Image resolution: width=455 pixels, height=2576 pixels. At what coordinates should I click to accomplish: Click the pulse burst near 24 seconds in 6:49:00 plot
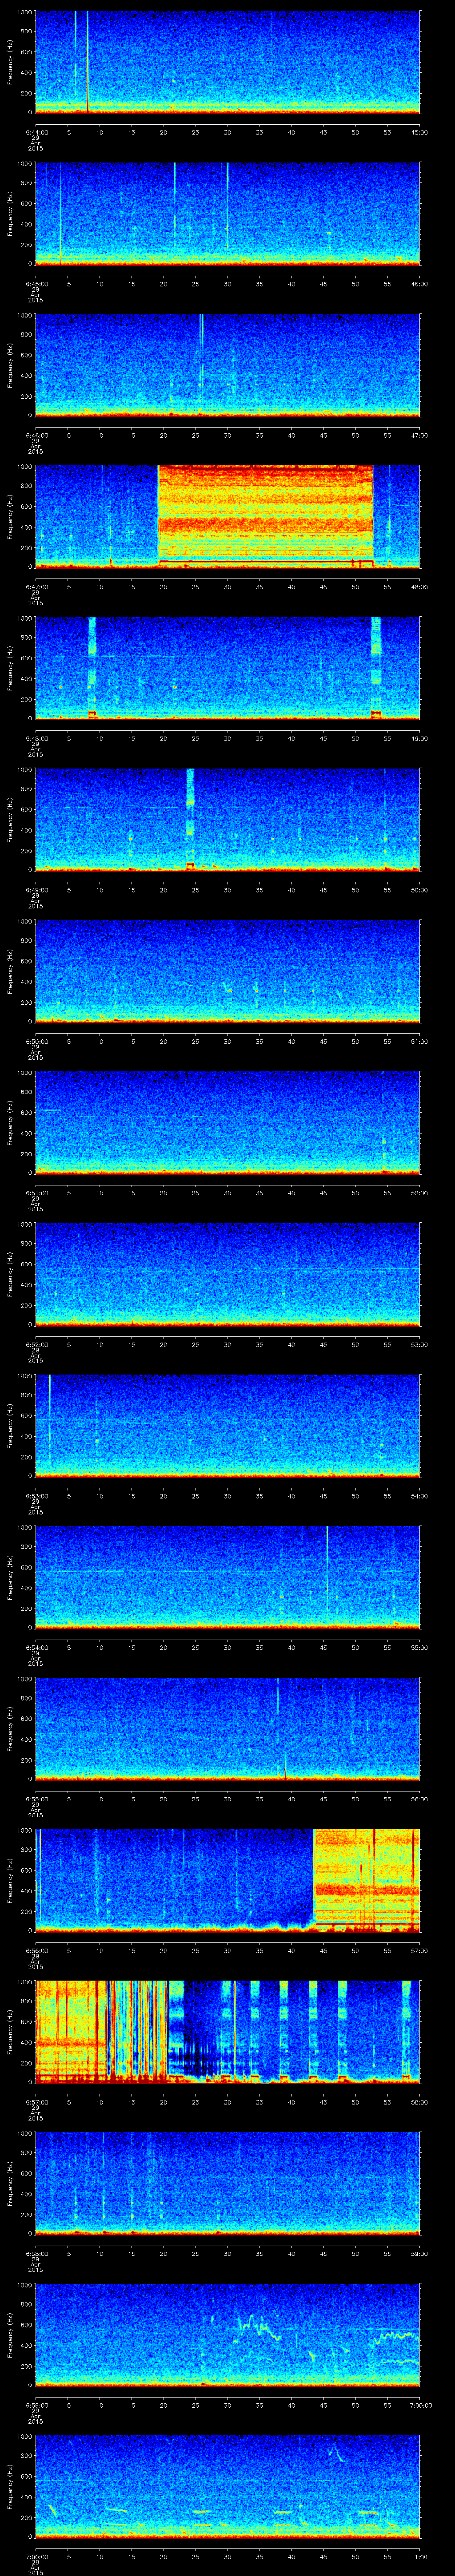190,819
